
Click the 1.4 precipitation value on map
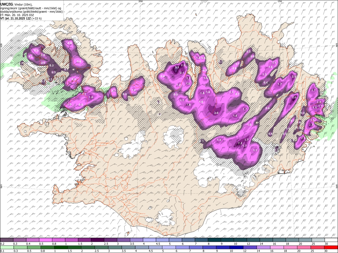[208, 92]
